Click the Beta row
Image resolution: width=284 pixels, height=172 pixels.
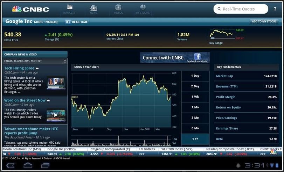pos(246,139)
